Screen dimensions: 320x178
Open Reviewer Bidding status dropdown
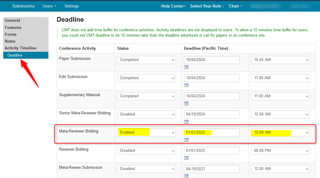[x=146, y=151]
